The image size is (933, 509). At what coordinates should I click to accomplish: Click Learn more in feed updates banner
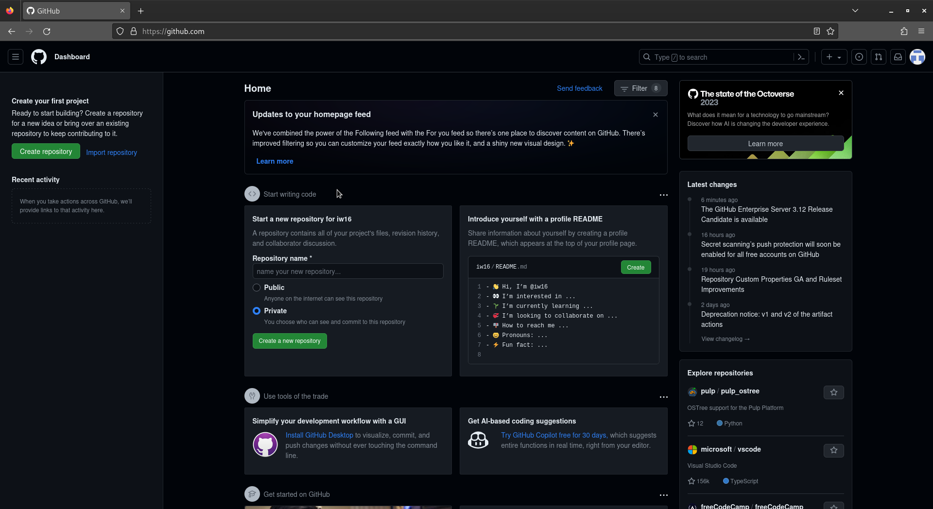click(x=275, y=161)
